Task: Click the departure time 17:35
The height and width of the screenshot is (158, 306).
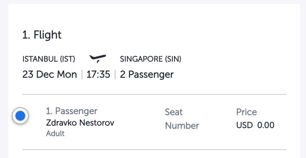Action: [98, 74]
